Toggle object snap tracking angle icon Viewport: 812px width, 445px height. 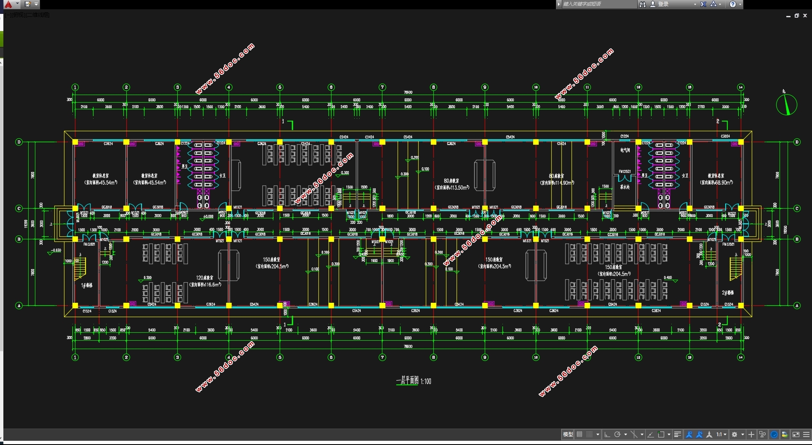click(651, 434)
